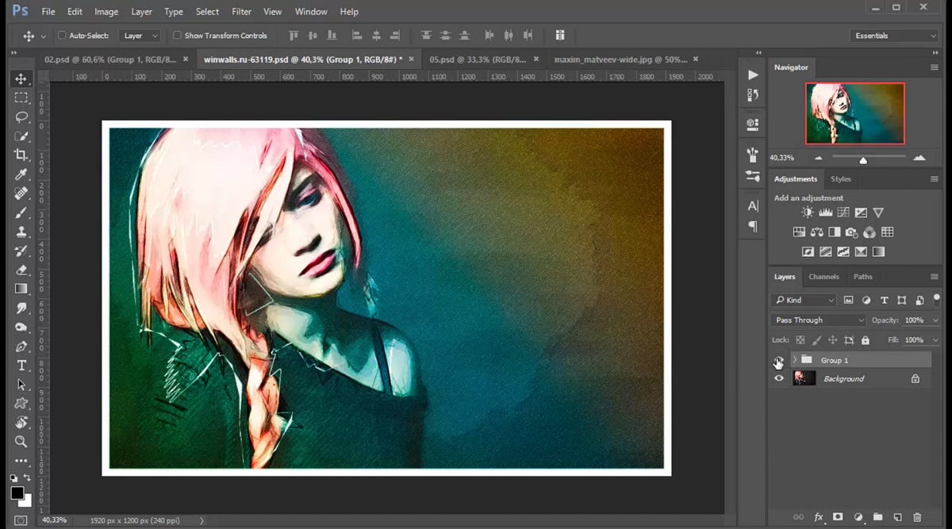Select the Hand tool
Screen dimensions: 952x529
point(21,423)
